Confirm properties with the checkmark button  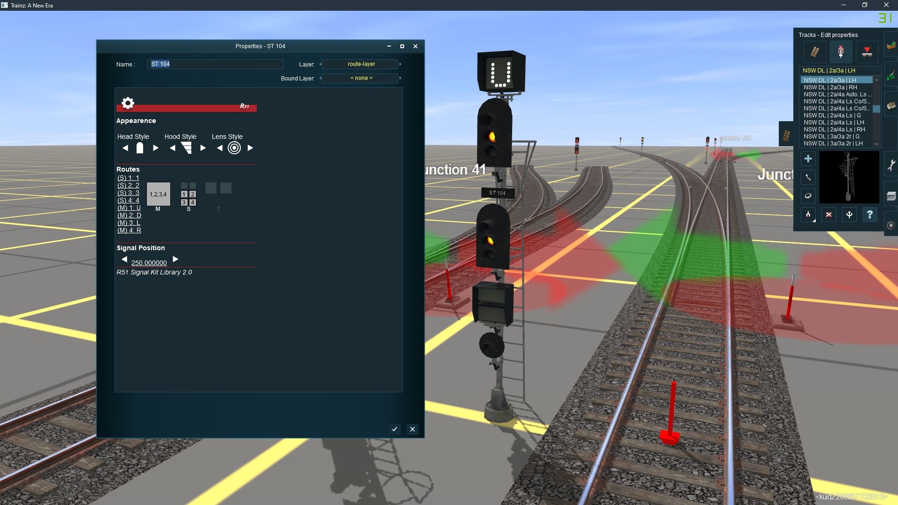(394, 429)
